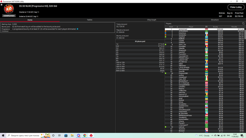Click the Poker Lobby button

236,7
